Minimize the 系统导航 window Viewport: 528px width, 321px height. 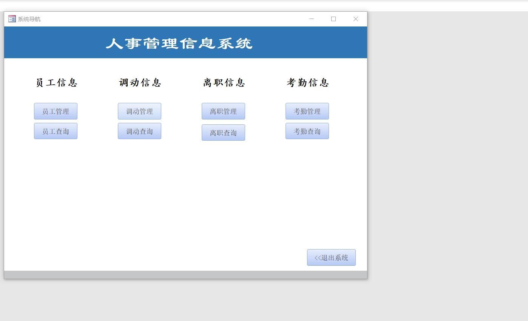pos(312,19)
